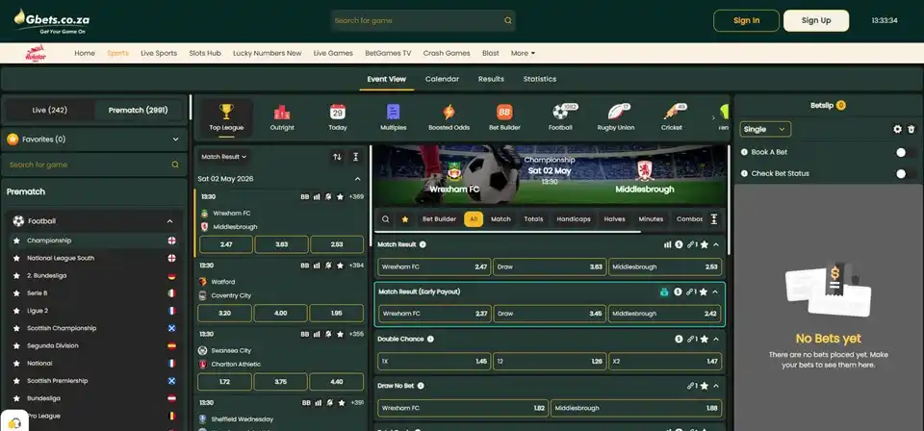Click the top search magnifier icon
This screenshot has height=431, width=924.
point(507,20)
